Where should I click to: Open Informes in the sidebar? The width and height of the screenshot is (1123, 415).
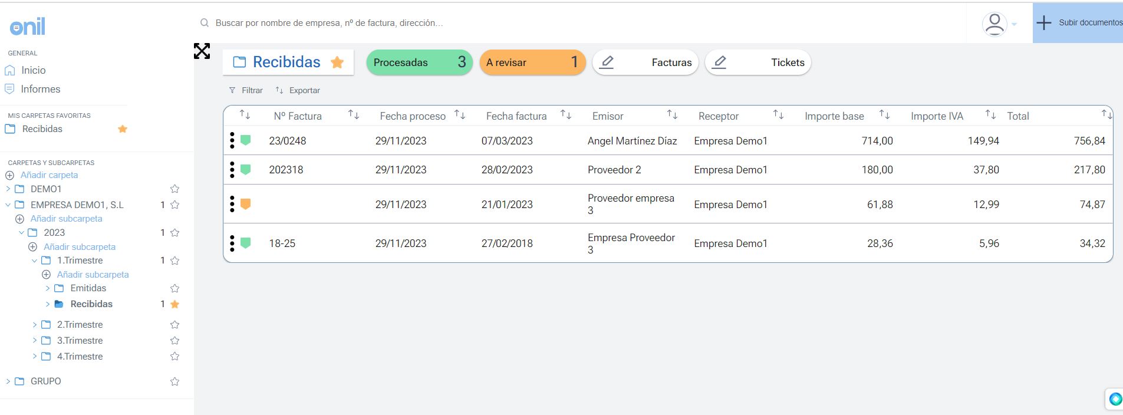coord(40,89)
